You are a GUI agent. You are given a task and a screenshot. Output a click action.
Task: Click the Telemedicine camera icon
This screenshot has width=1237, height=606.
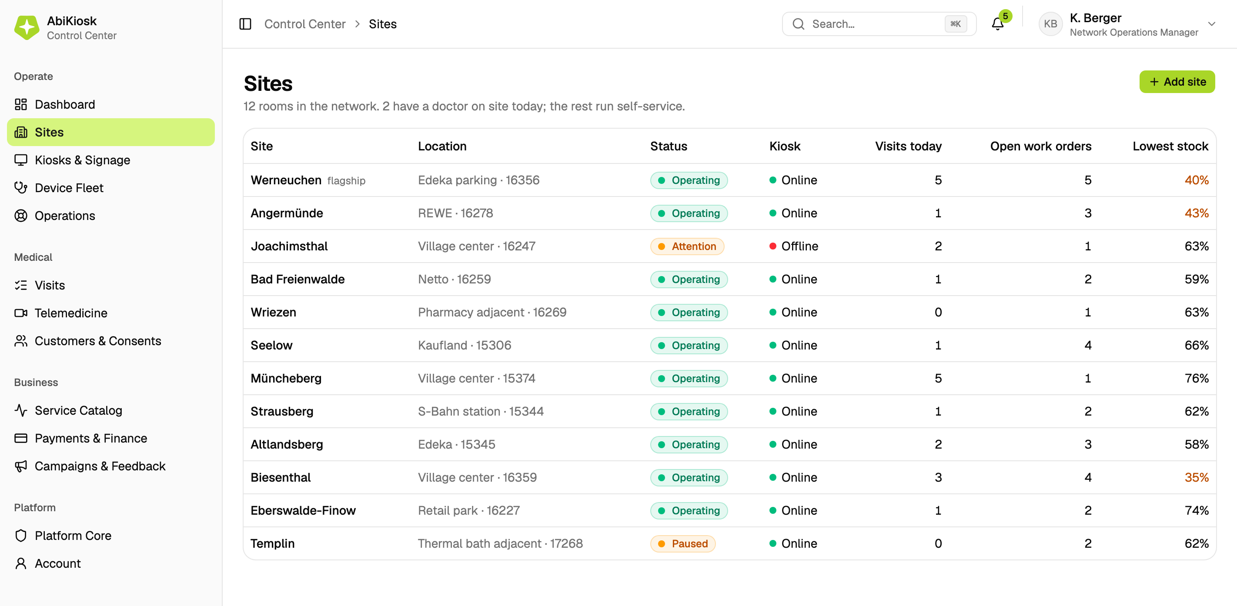[x=20, y=313]
